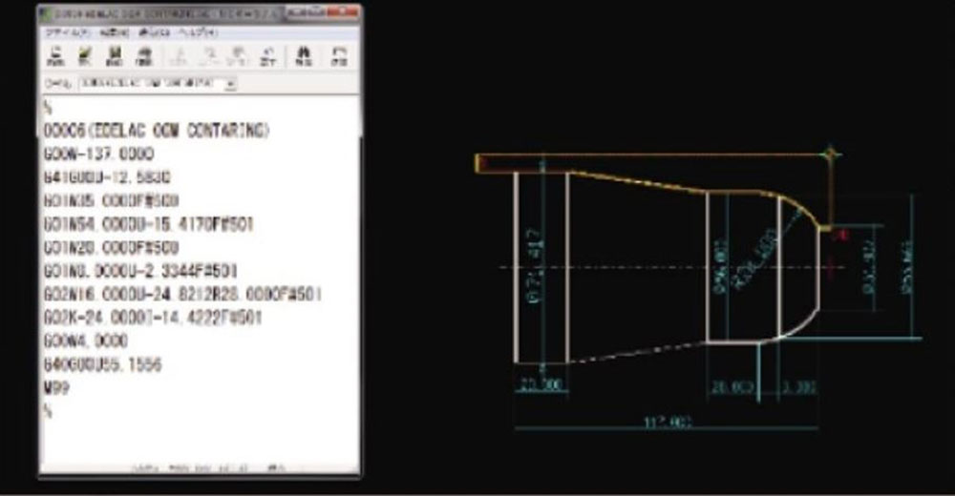
Task: Select the 117.002 overall length dimension
Action: tap(668, 421)
